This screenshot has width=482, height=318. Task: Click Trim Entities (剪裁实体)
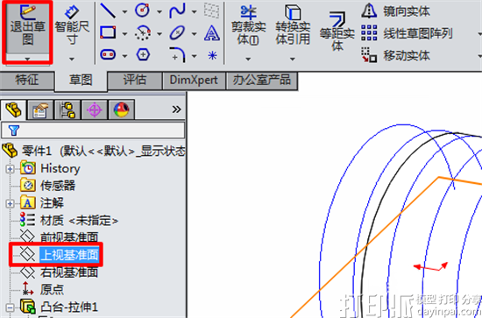tap(248, 25)
